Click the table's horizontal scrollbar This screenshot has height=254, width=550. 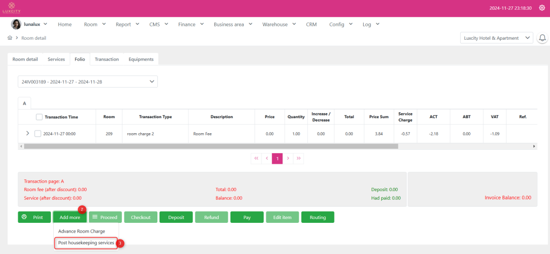point(209,146)
